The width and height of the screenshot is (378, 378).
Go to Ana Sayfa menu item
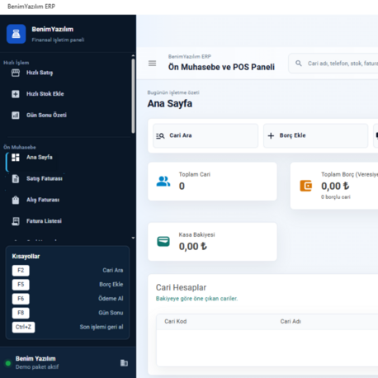pyautogui.click(x=40, y=158)
